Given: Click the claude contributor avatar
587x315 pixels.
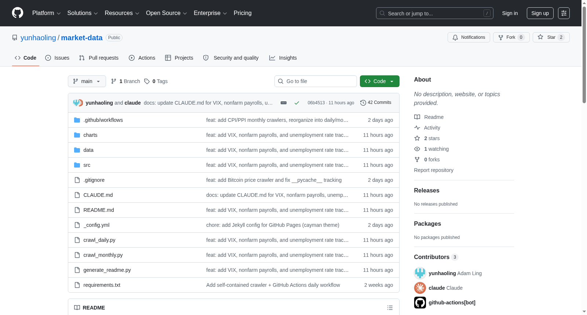Looking at the screenshot, I should tap(420, 288).
